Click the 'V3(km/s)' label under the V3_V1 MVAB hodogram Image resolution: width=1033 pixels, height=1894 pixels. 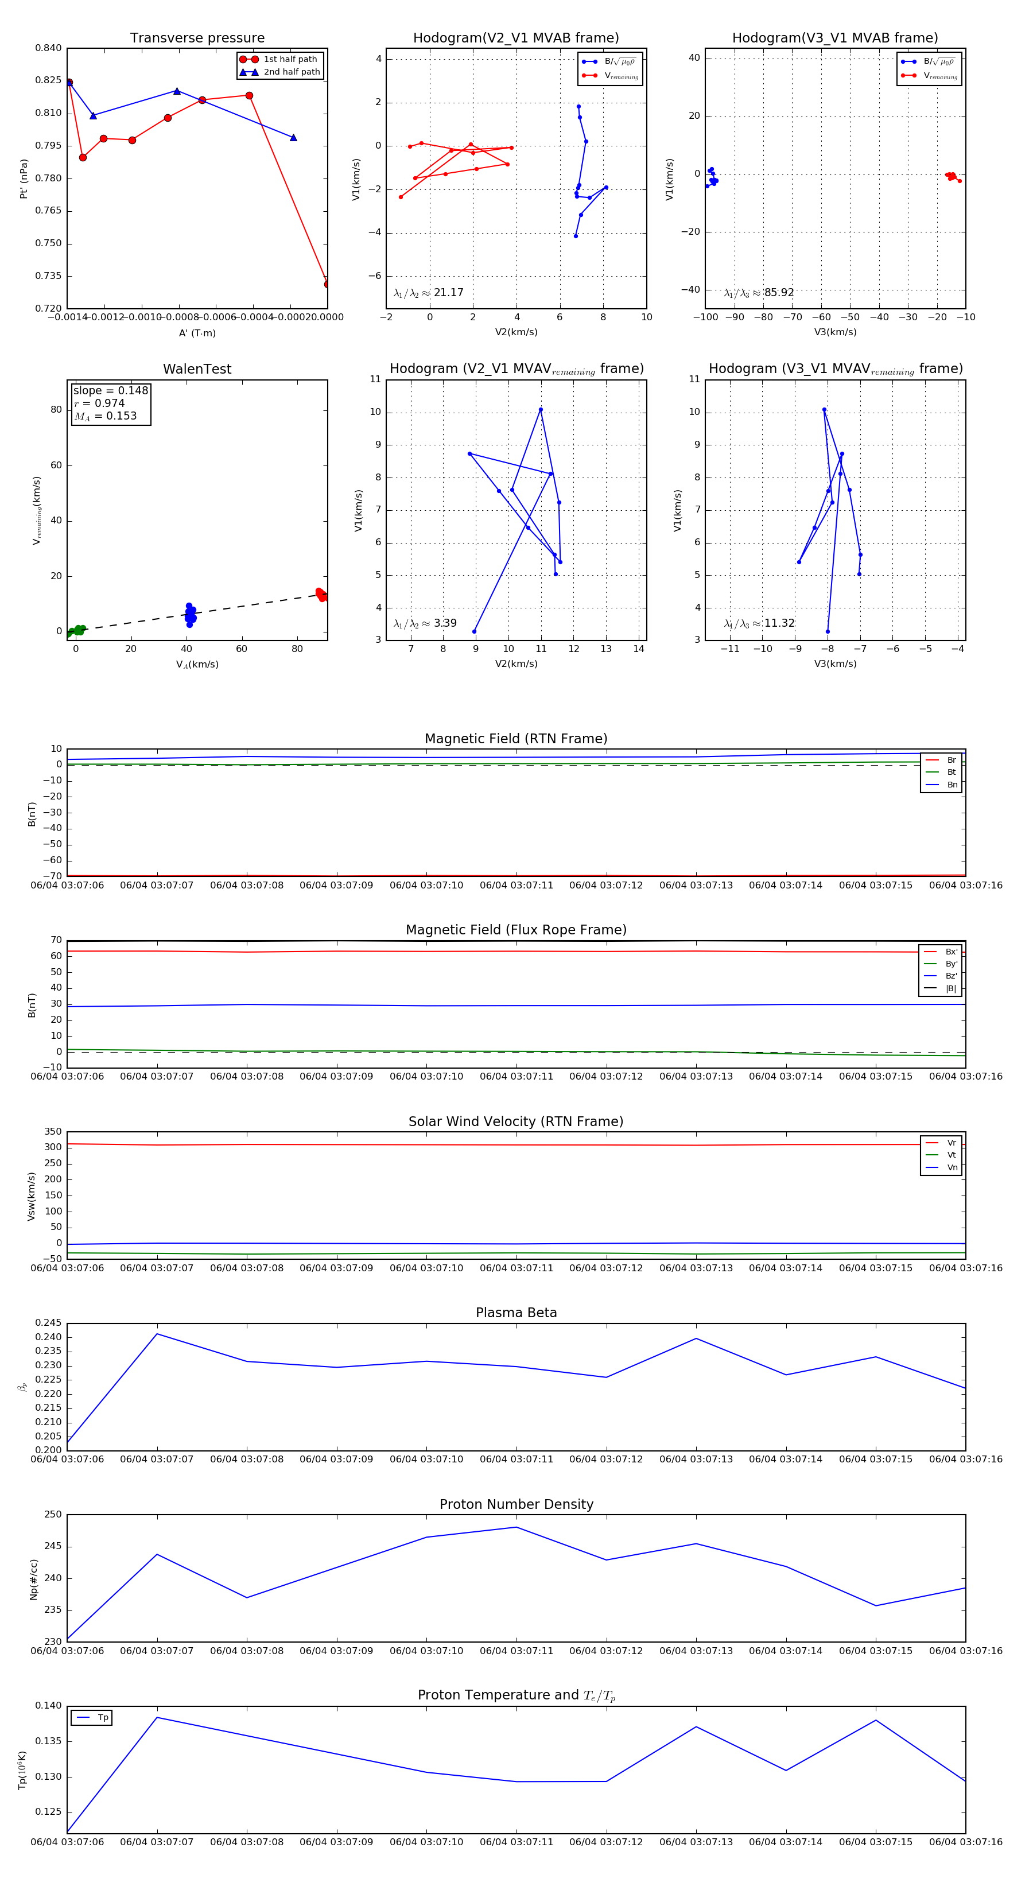835,332
